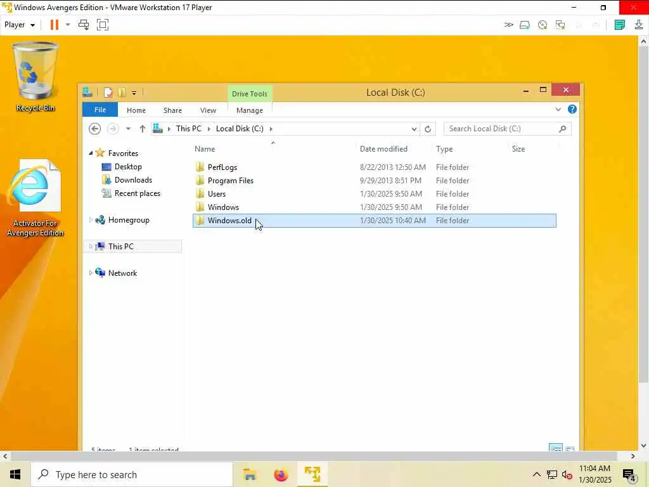
Task: Select the PerfLogs folder
Action: pyautogui.click(x=375, y=167)
